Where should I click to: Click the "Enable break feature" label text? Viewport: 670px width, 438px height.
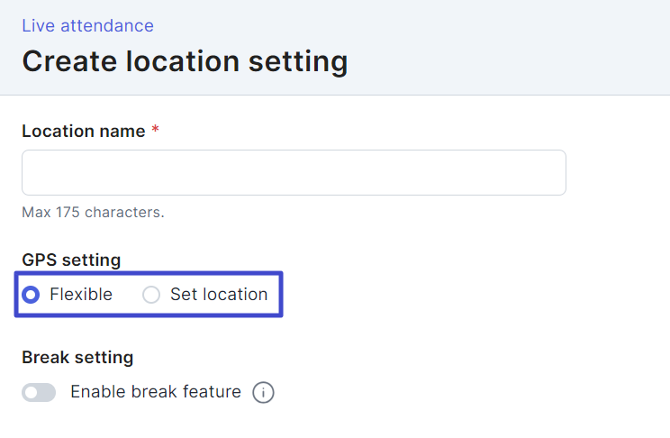[156, 392]
